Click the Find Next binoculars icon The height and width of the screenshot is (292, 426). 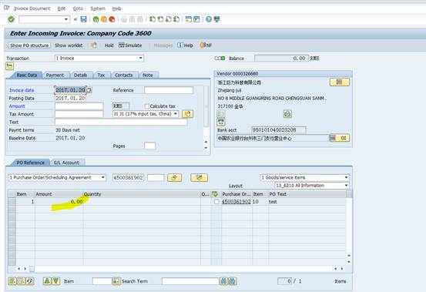[x=233, y=281]
